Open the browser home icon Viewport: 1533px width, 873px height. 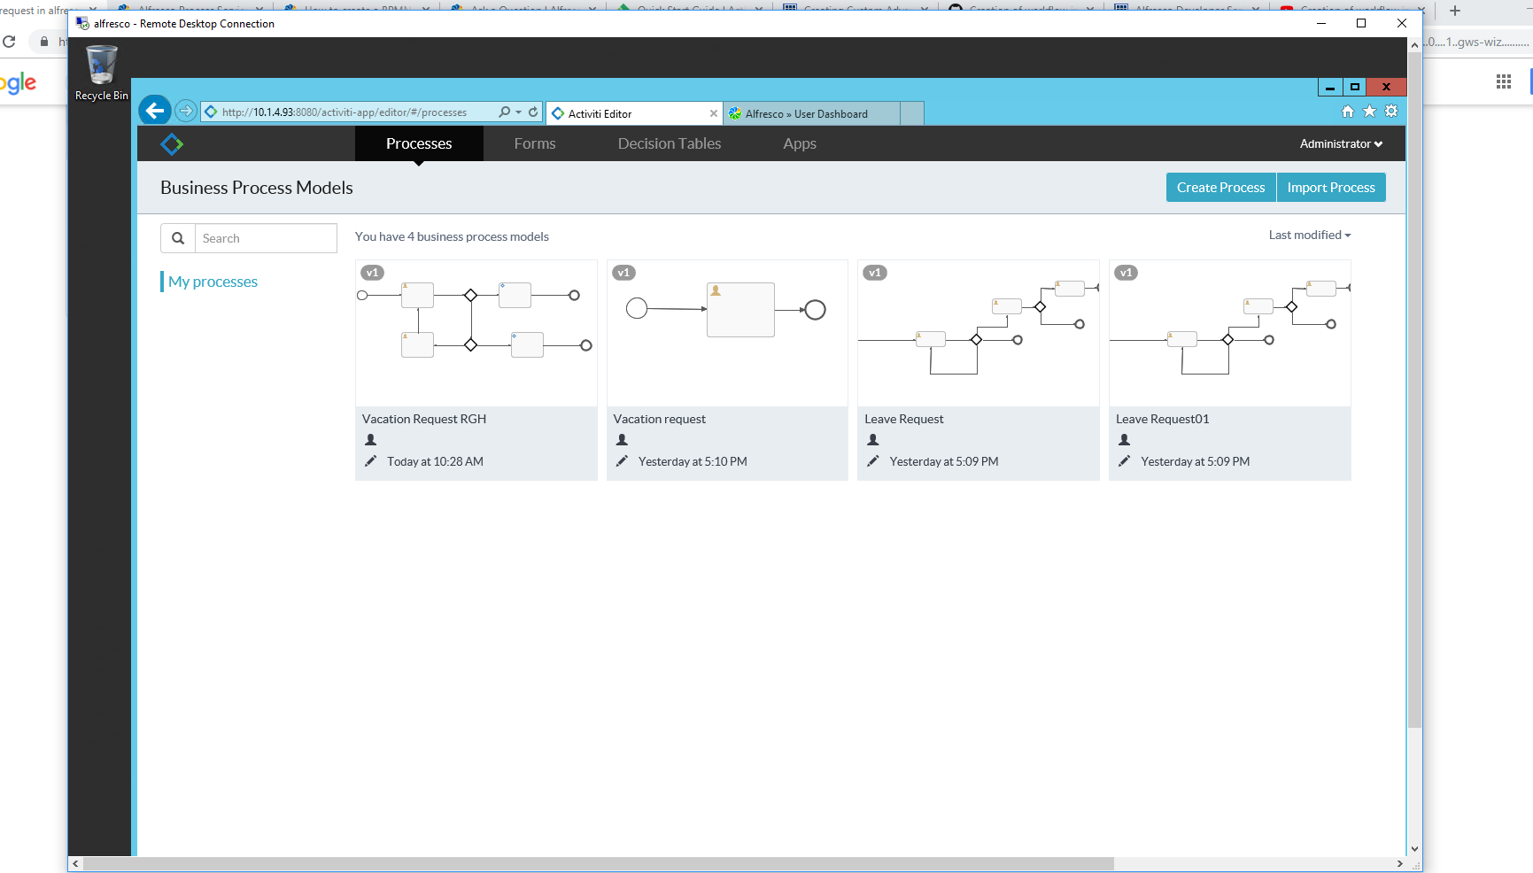(1347, 112)
